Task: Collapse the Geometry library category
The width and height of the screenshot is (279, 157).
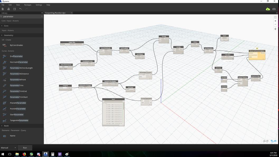Action: 2,35
